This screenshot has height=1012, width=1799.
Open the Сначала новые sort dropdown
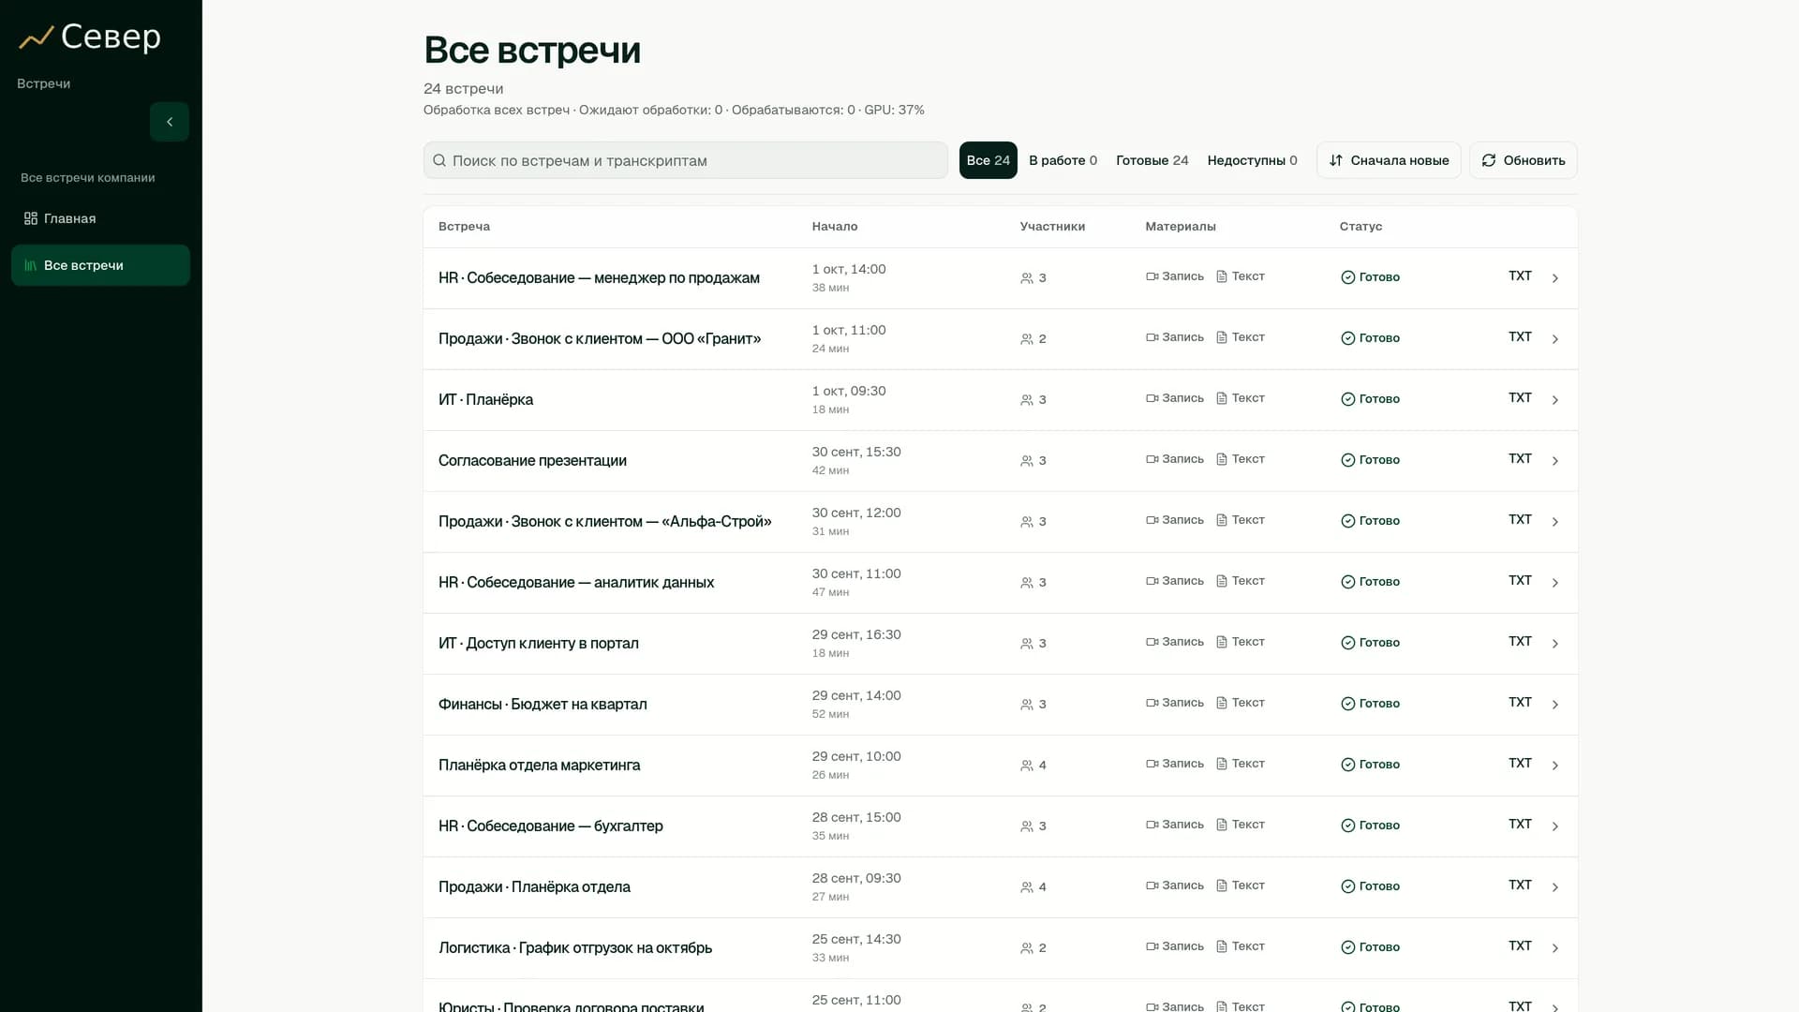[x=1389, y=160]
